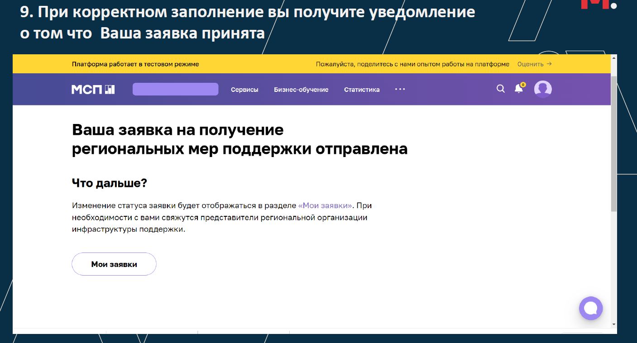The image size is (637, 343).
Task: Open the purple chat bubble widget
Action: click(x=590, y=308)
